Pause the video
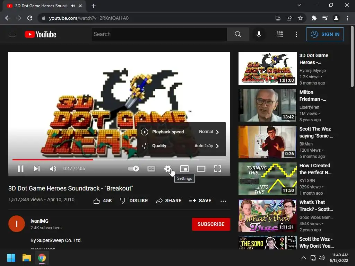This screenshot has height=266, width=355. click(x=20, y=169)
